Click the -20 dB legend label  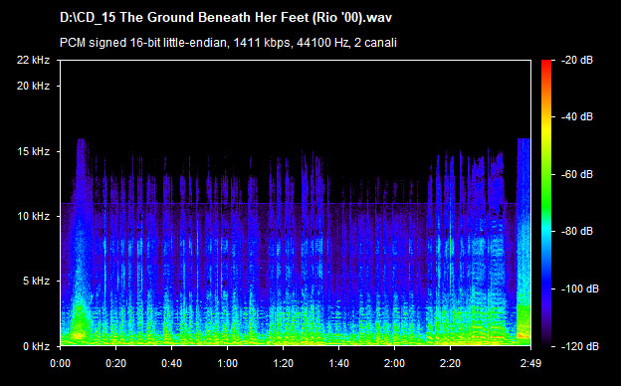(x=577, y=60)
